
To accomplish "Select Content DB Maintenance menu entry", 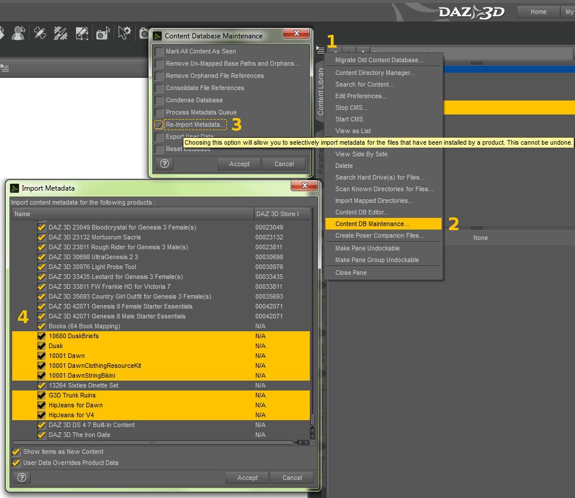I will [x=383, y=224].
